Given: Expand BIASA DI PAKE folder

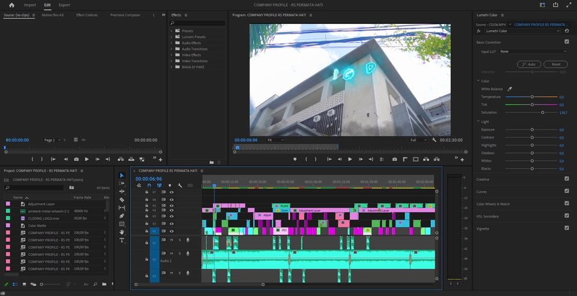Looking at the screenshot, I should click(x=171, y=67).
